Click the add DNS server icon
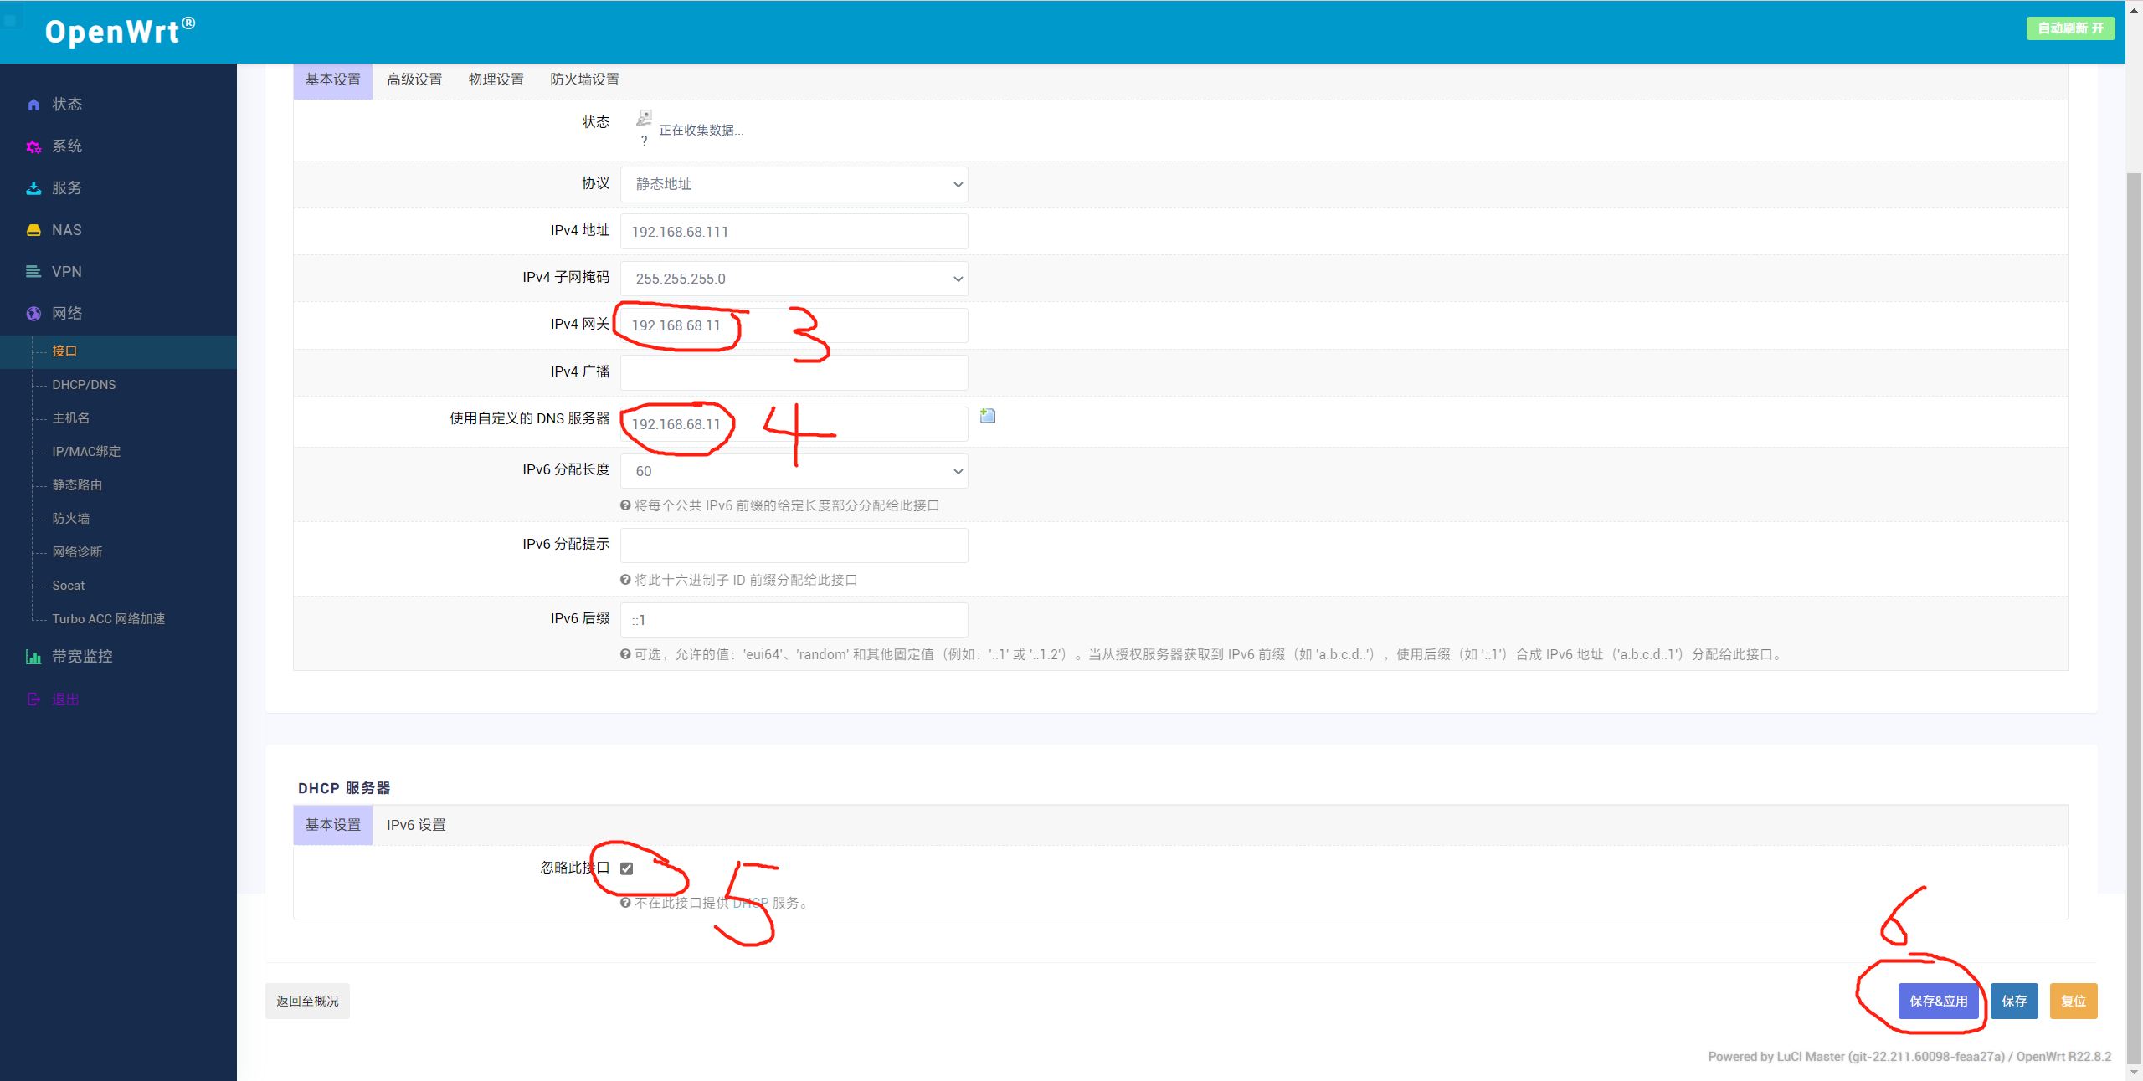 click(988, 416)
